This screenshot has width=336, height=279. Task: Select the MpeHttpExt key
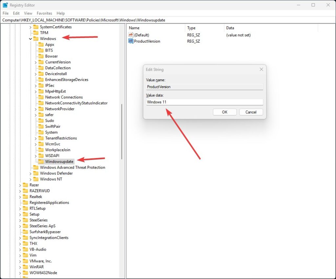click(55, 91)
